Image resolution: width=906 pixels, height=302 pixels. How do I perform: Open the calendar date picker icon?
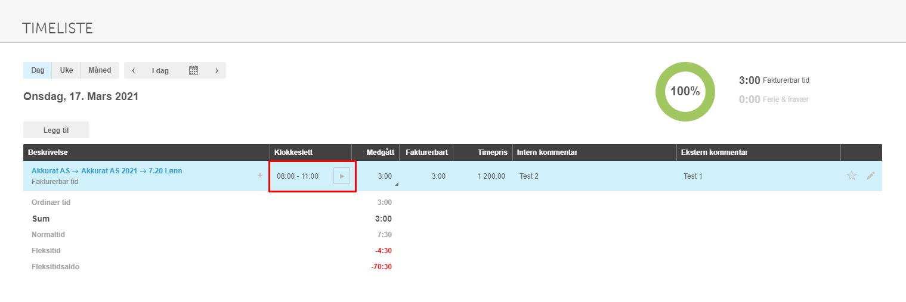(x=193, y=70)
